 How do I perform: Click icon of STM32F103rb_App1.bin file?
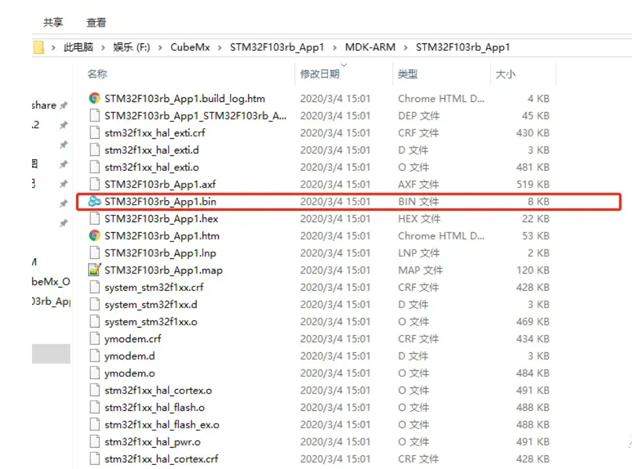[94, 201]
